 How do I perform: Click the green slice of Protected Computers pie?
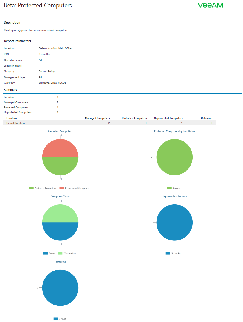(60, 166)
